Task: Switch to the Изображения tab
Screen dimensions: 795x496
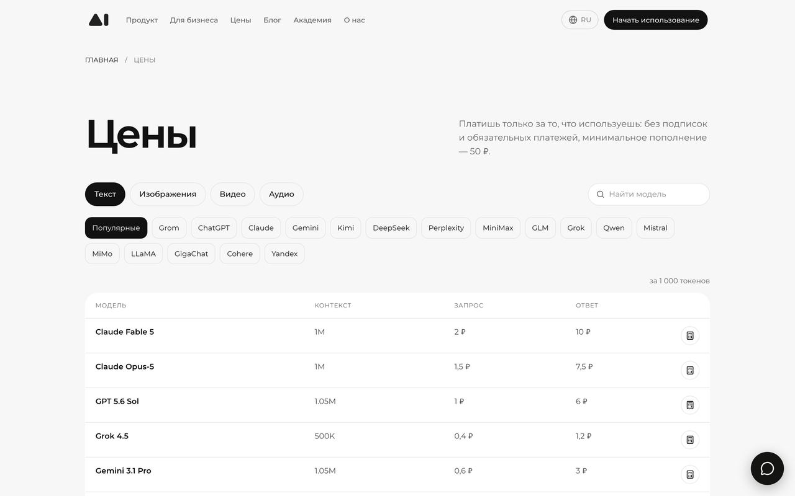Action: tap(168, 194)
